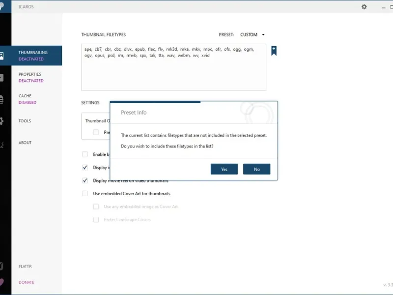Uncheck the 'Display i...' checkbox
This screenshot has height=295, width=393.
[x=85, y=167]
